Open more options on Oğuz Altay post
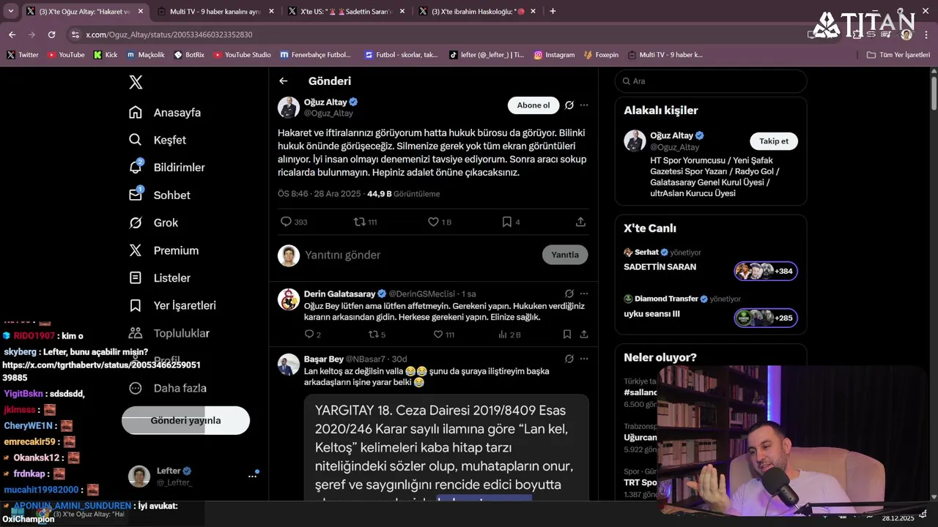Screen dimensions: 938x527 click(584, 105)
